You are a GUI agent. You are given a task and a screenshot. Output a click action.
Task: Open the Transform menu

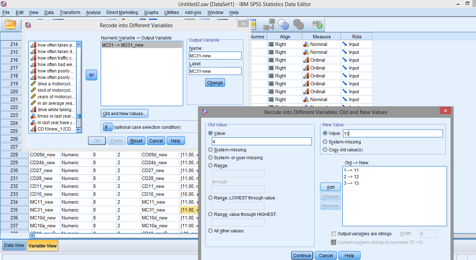pyautogui.click(x=70, y=12)
